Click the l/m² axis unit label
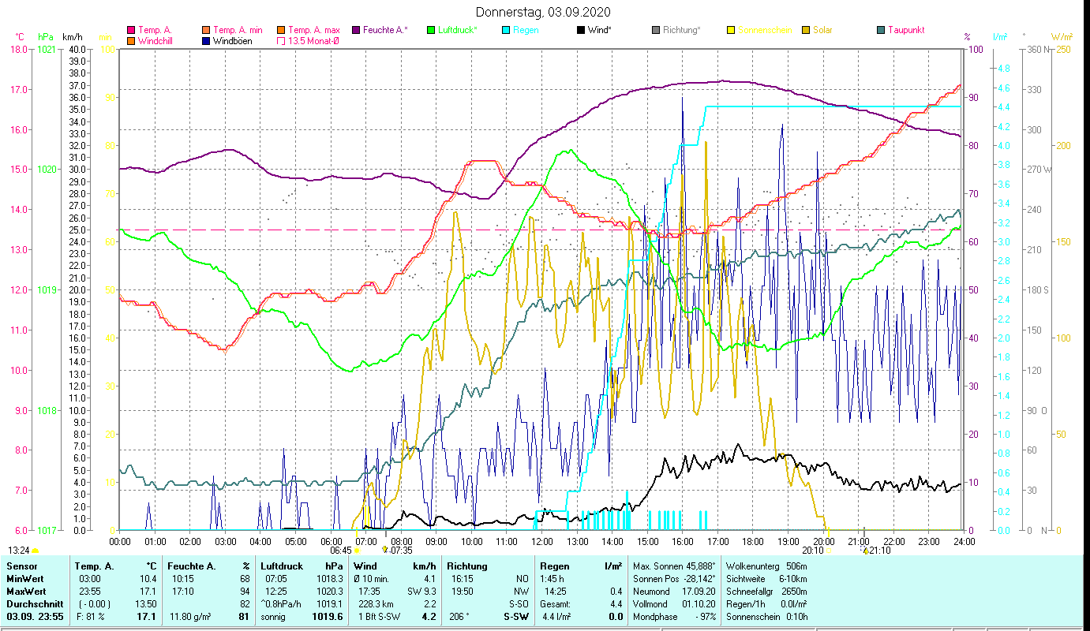1090x631 pixels. coord(999,37)
